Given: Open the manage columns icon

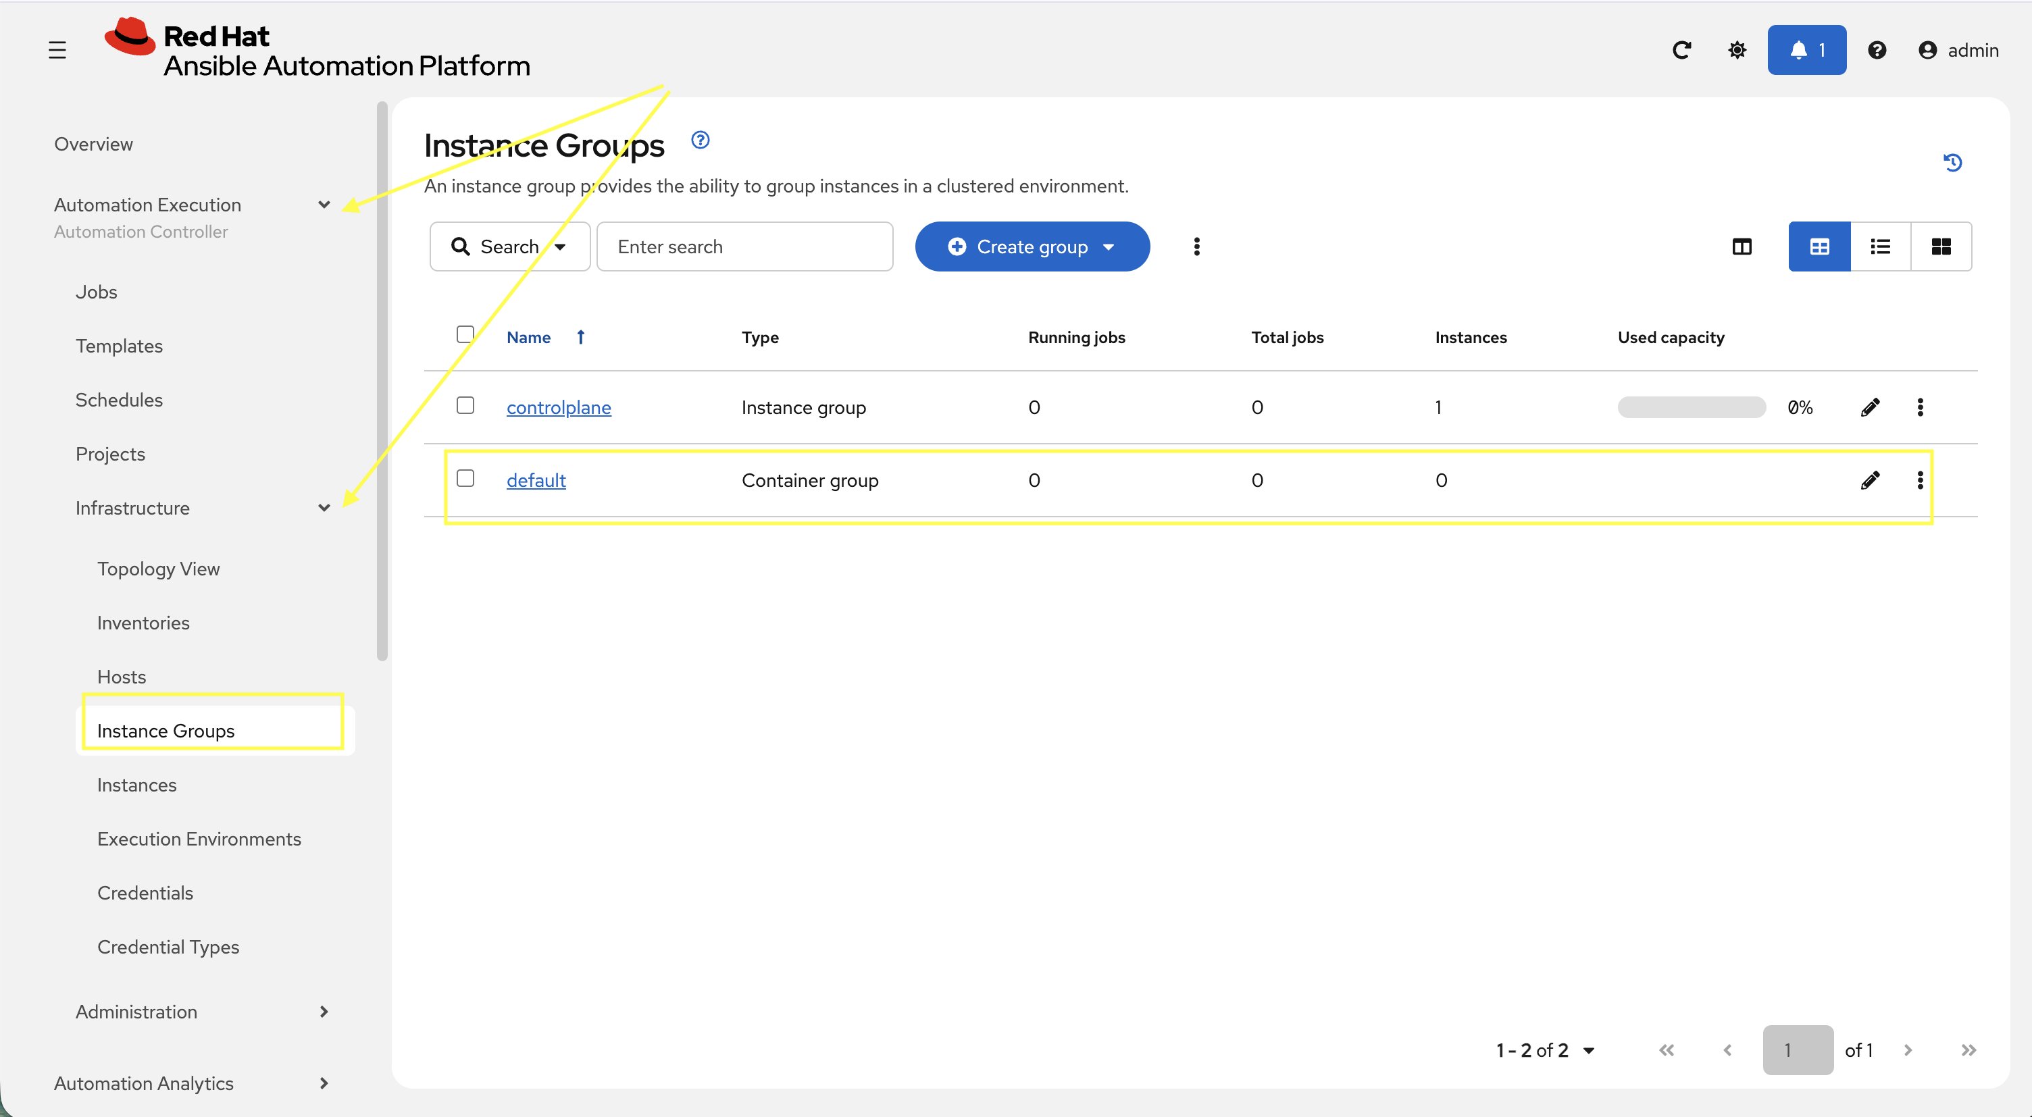Looking at the screenshot, I should click(x=1742, y=246).
